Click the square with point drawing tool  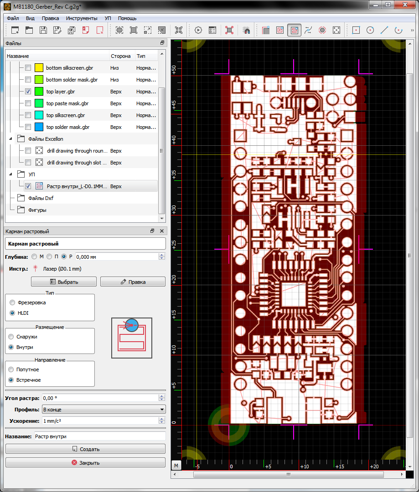coord(356,30)
